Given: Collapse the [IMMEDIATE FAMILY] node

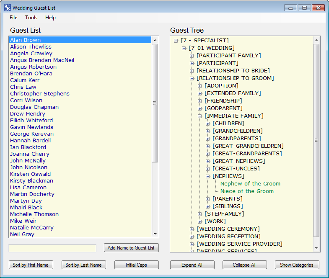Looking at the screenshot, I should click(200, 116).
